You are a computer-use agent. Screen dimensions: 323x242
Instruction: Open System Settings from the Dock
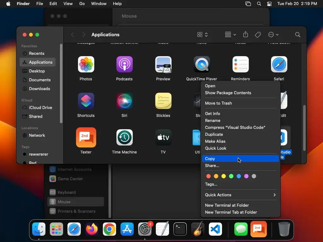[144, 229]
